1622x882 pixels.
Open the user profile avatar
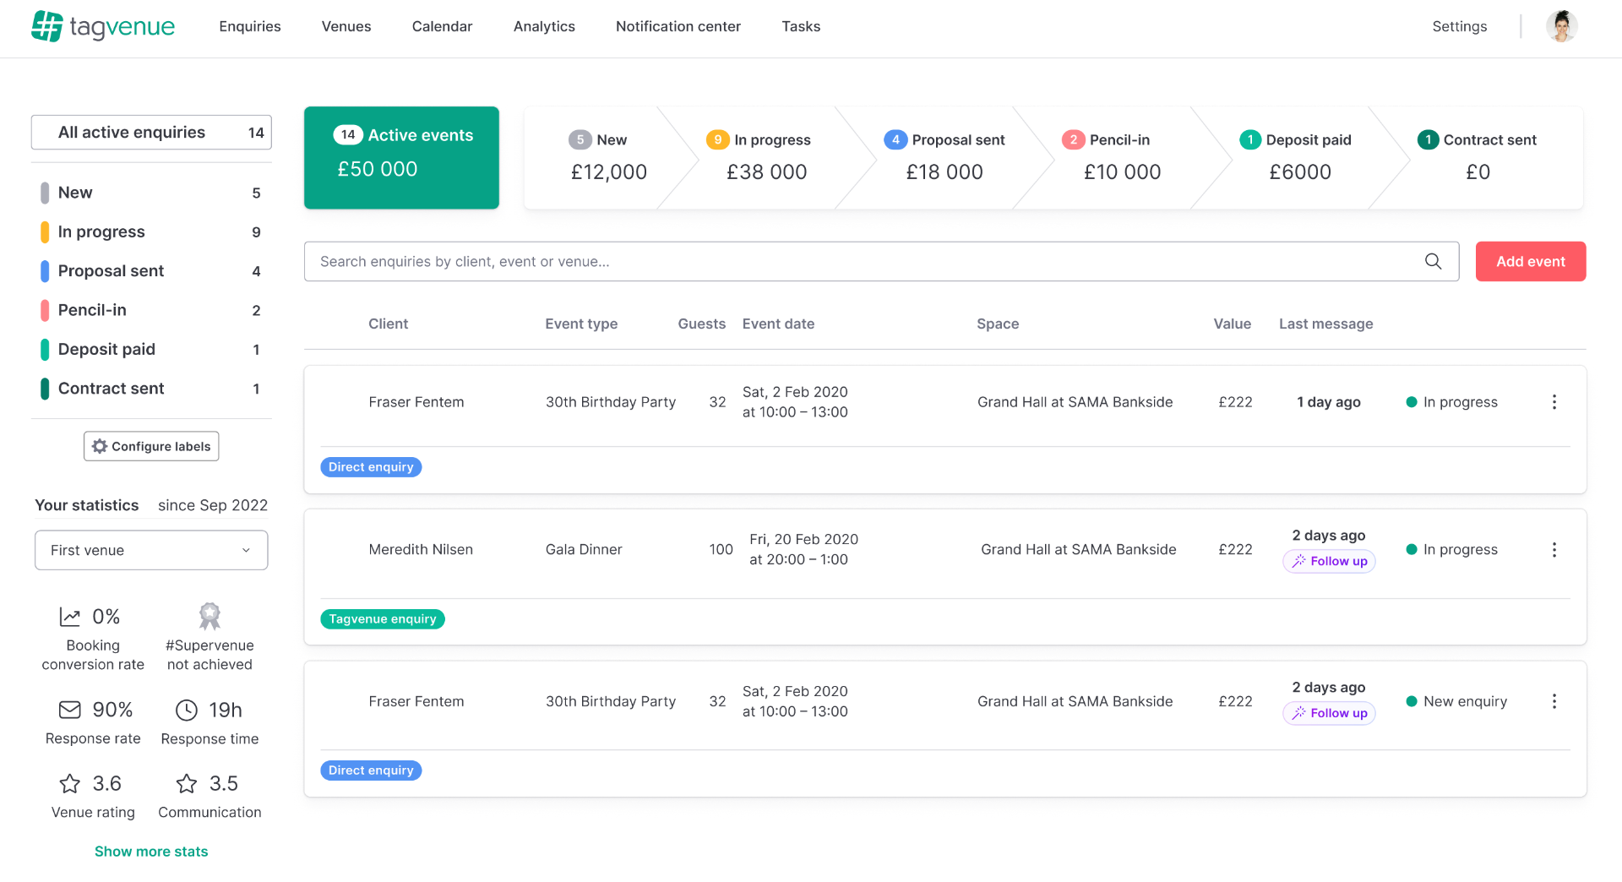(x=1561, y=26)
